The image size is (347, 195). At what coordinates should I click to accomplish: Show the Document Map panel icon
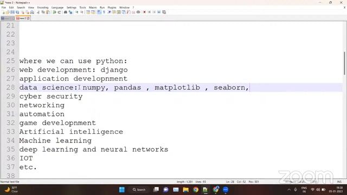[x=119, y=12]
